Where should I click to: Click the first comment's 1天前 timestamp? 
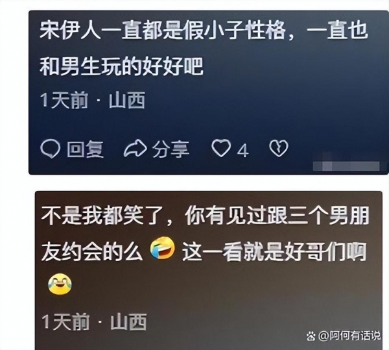pos(64,101)
